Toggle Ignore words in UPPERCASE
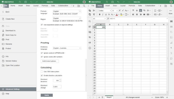Screen dimensions: 174x99 point(42,53)
